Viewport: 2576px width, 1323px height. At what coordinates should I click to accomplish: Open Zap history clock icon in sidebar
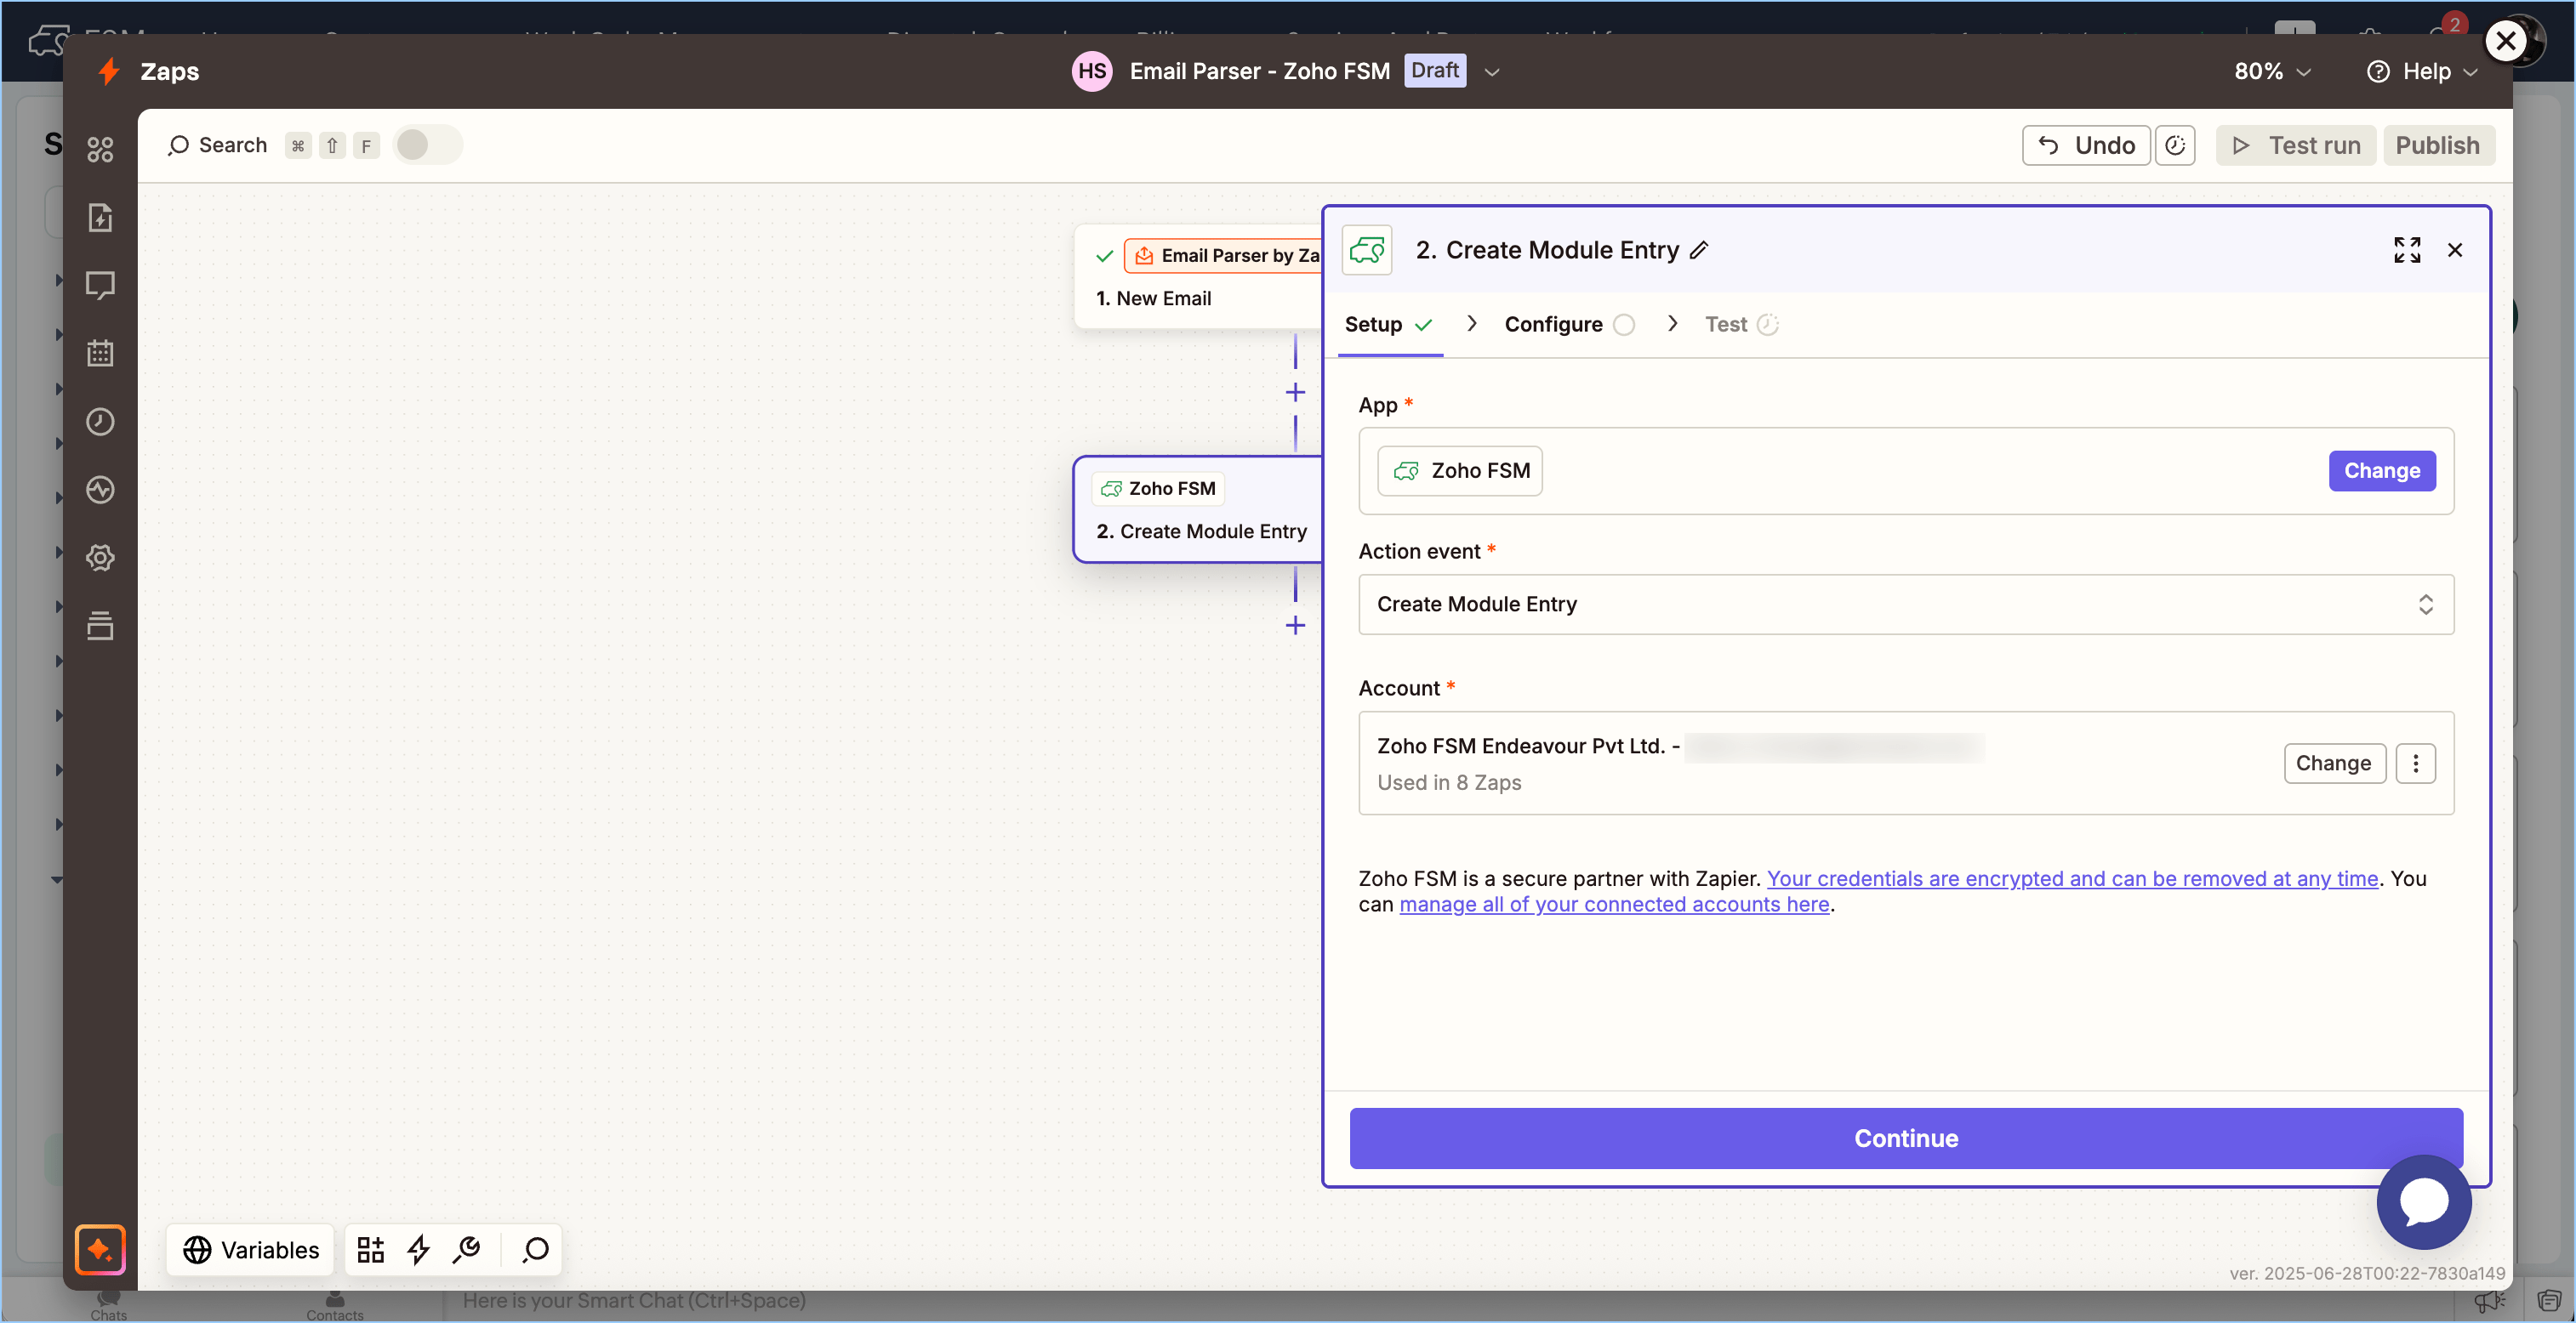(x=100, y=422)
